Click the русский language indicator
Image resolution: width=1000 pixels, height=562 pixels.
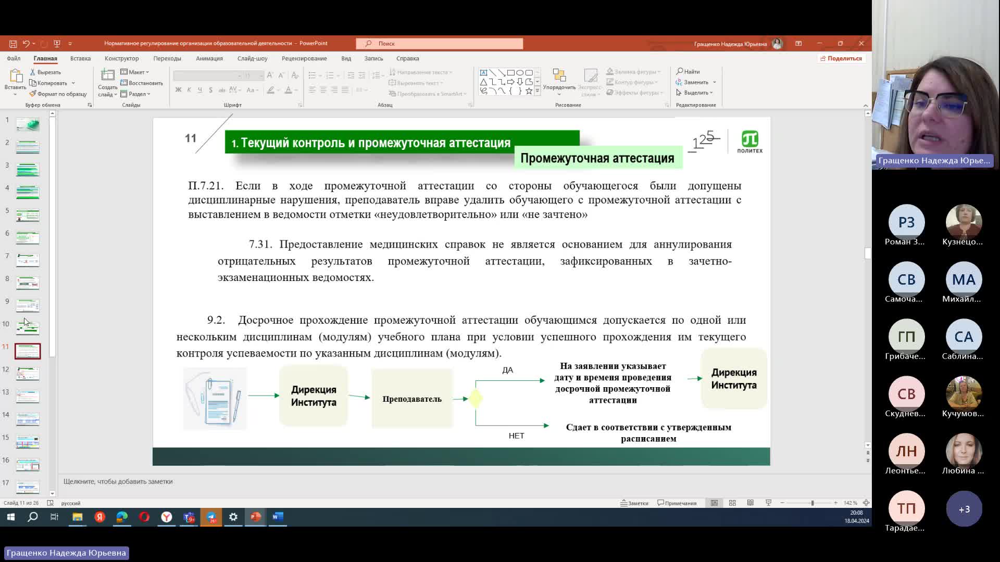point(71,503)
